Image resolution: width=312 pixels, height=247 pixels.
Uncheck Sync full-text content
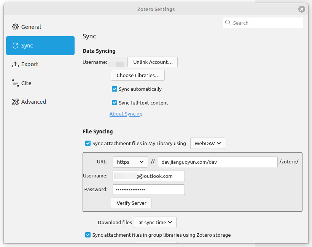(x=115, y=103)
